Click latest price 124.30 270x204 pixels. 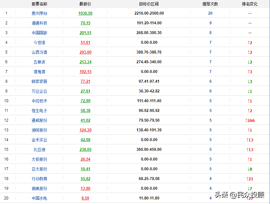(85, 130)
